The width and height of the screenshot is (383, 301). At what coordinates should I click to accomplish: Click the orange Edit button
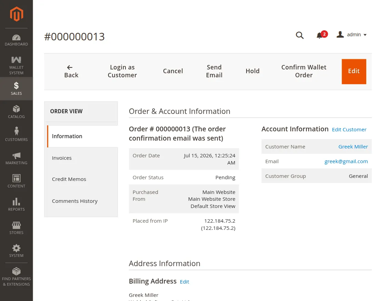pos(354,71)
